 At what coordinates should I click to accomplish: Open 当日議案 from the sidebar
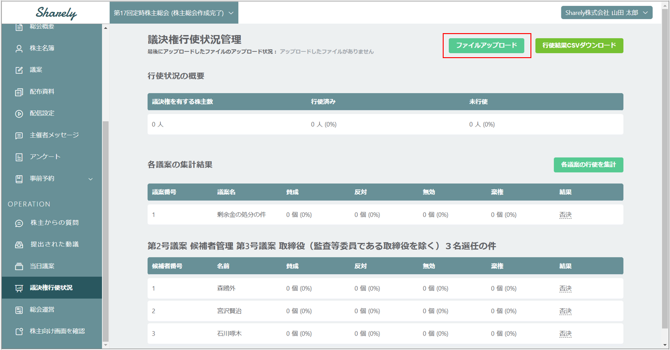42,266
